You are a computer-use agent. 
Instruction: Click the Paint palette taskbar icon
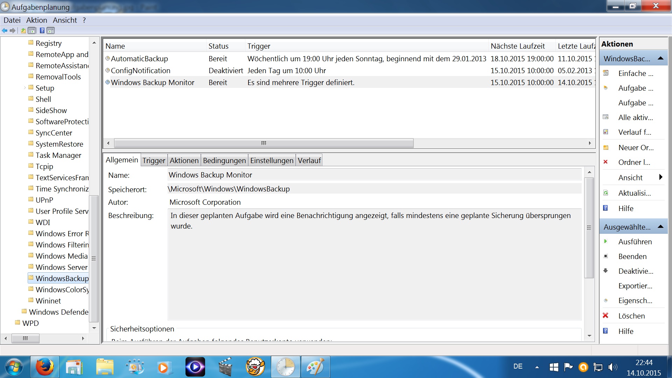click(x=315, y=367)
